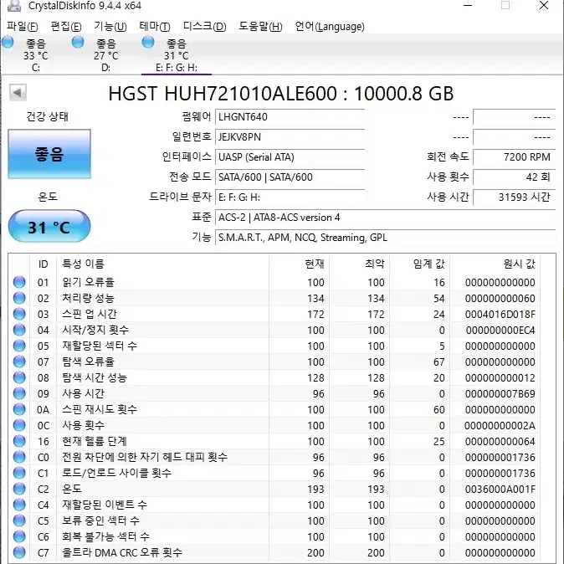This screenshot has height=564, width=564.
Task: Click the firmware field LHGNT640
Action: 290,117
